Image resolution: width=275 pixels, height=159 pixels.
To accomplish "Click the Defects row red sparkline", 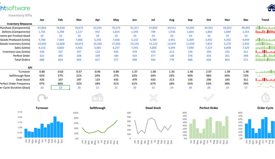I will click(265, 32).
